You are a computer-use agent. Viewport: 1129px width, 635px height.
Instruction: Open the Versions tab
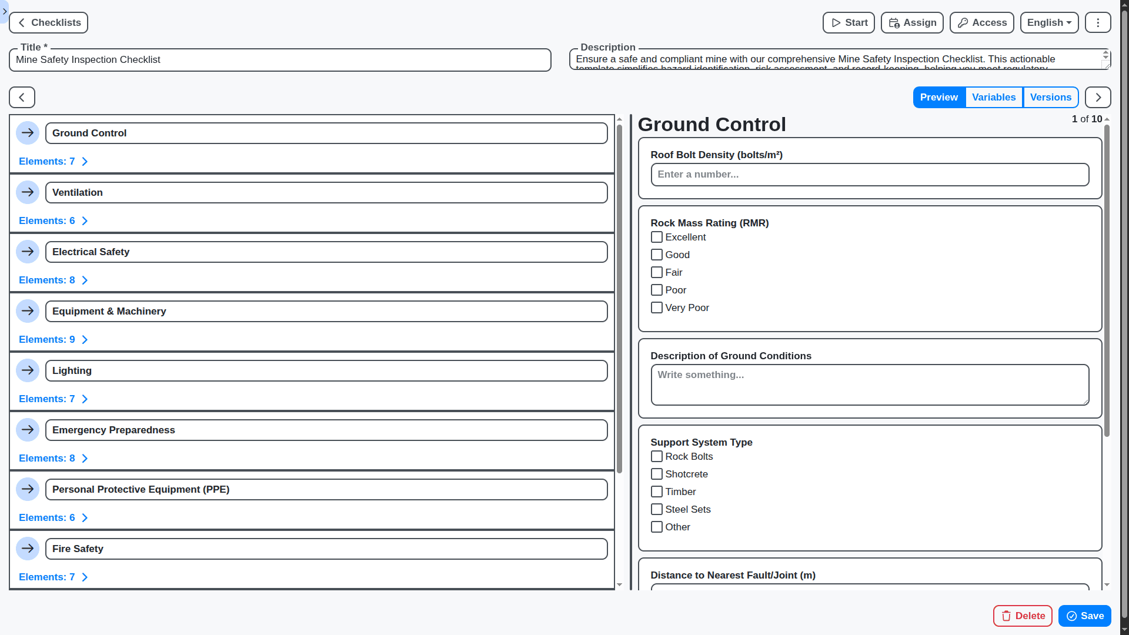[x=1051, y=97]
